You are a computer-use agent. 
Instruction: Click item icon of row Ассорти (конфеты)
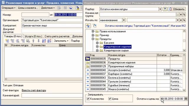pos(88,70)
